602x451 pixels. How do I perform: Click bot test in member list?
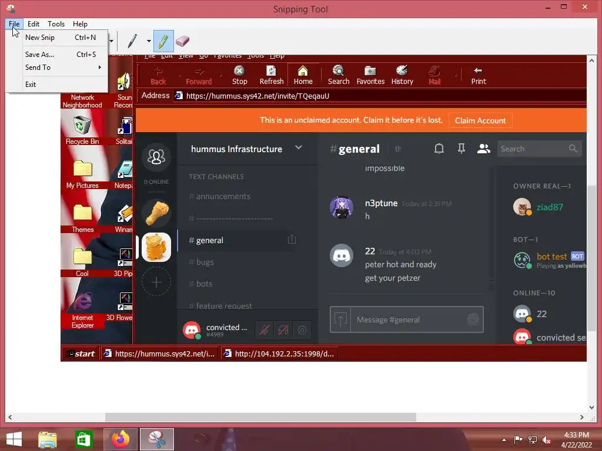tap(549, 260)
